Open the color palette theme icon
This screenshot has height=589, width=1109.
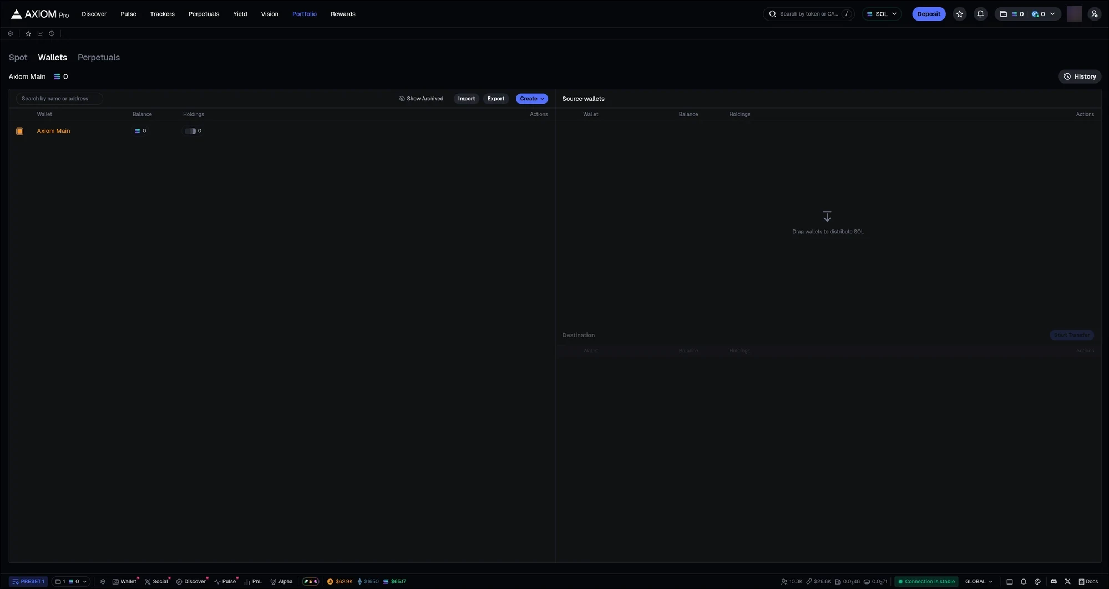[x=1037, y=581]
